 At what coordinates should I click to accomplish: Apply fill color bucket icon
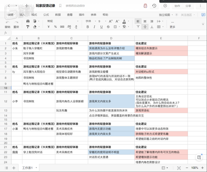[124, 27]
